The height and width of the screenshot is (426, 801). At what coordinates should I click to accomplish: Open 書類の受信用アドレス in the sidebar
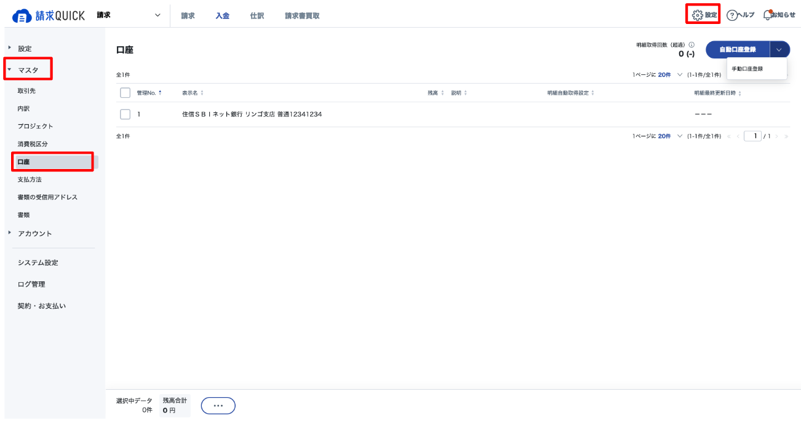pyautogui.click(x=47, y=198)
